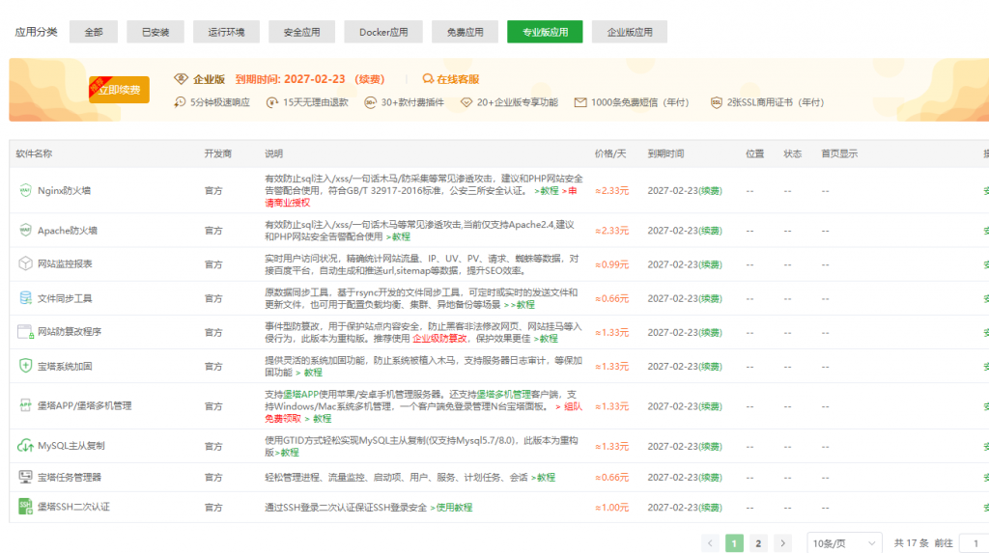The image size is (989, 553).
Task: Switch to 安全应用 category
Action: click(x=301, y=32)
